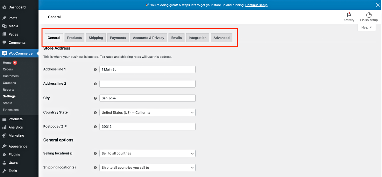Click the Marketing megaphone icon

pyautogui.click(x=4, y=135)
